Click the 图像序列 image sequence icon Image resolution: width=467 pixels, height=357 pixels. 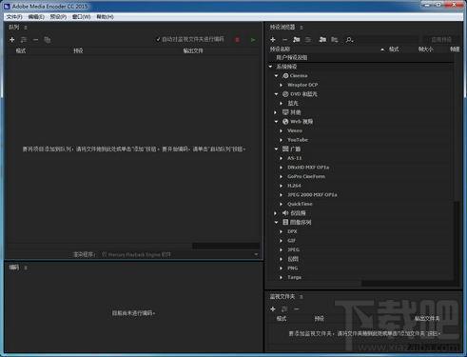click(285, 222)
